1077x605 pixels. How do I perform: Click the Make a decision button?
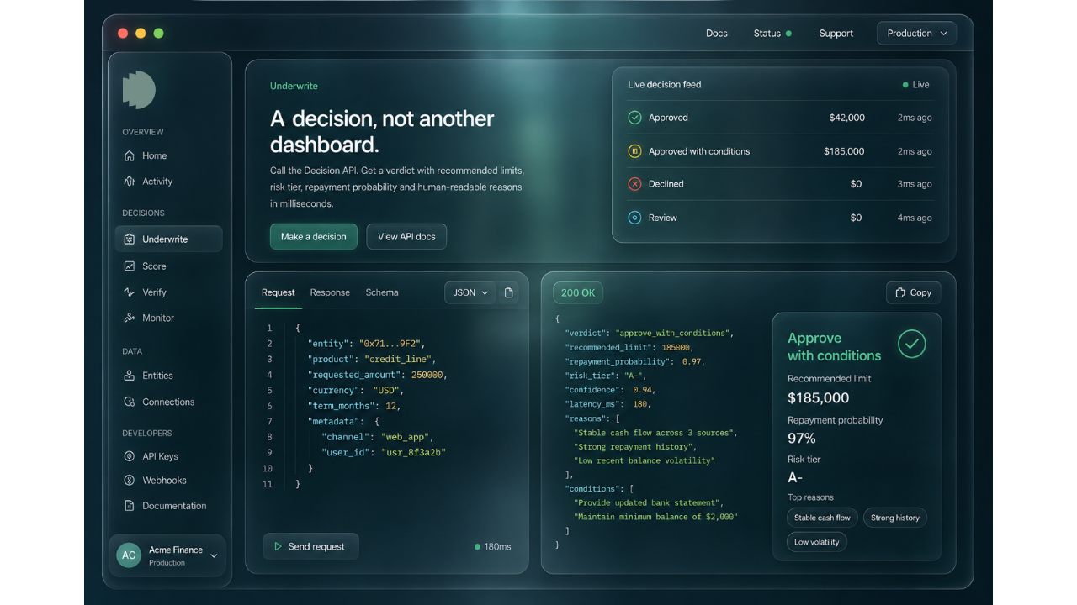coord(314,236)
